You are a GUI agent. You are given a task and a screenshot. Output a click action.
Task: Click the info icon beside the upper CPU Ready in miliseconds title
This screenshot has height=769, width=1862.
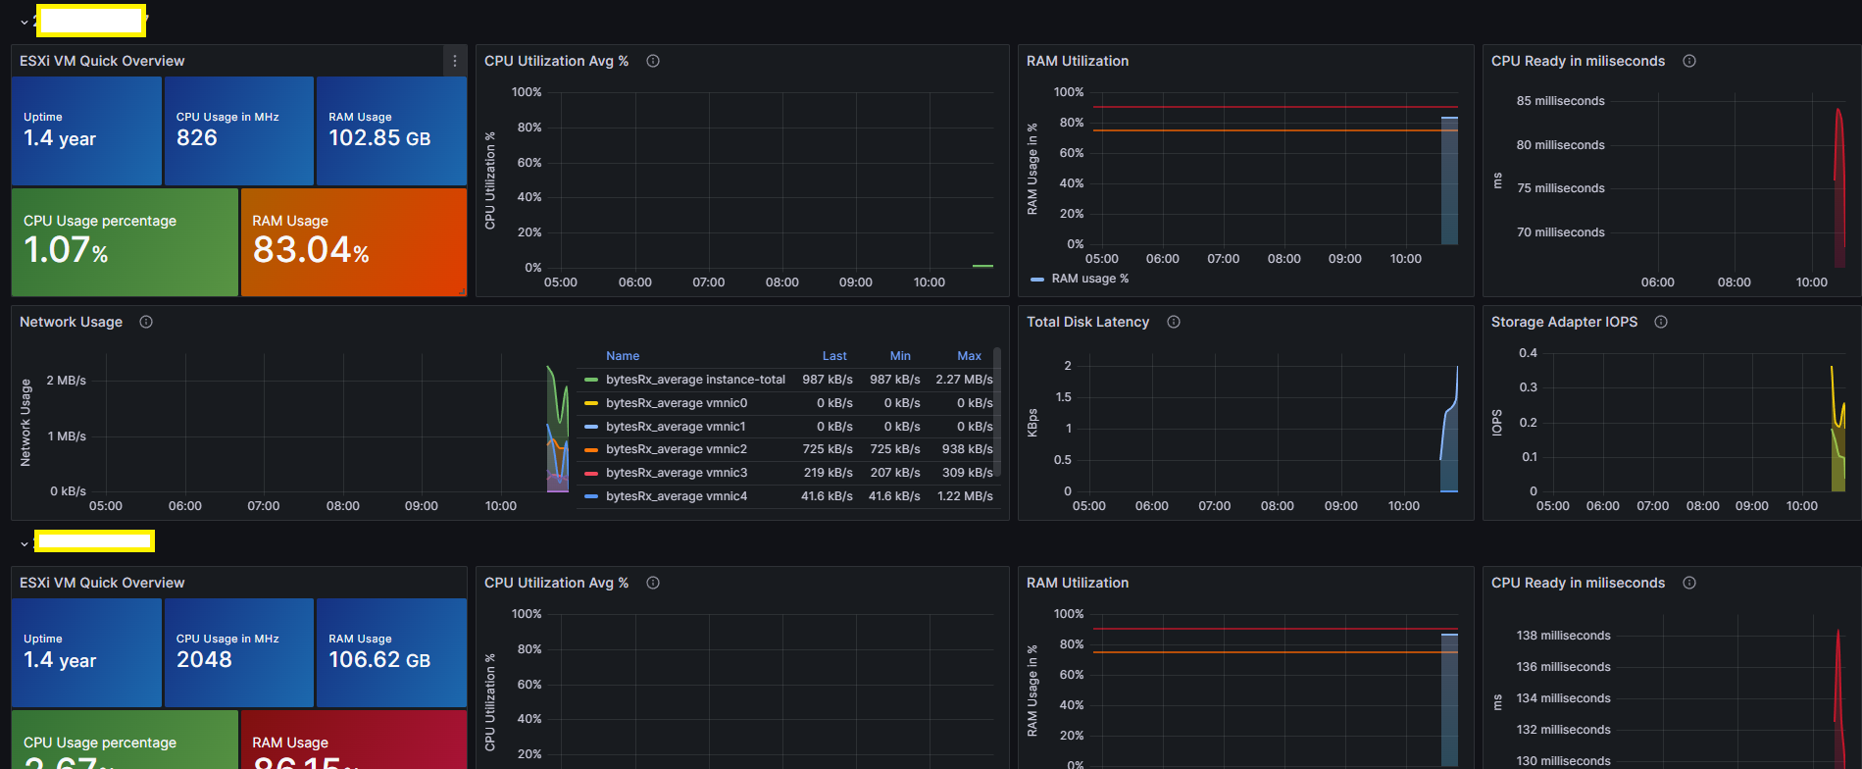coord(1689,61)
